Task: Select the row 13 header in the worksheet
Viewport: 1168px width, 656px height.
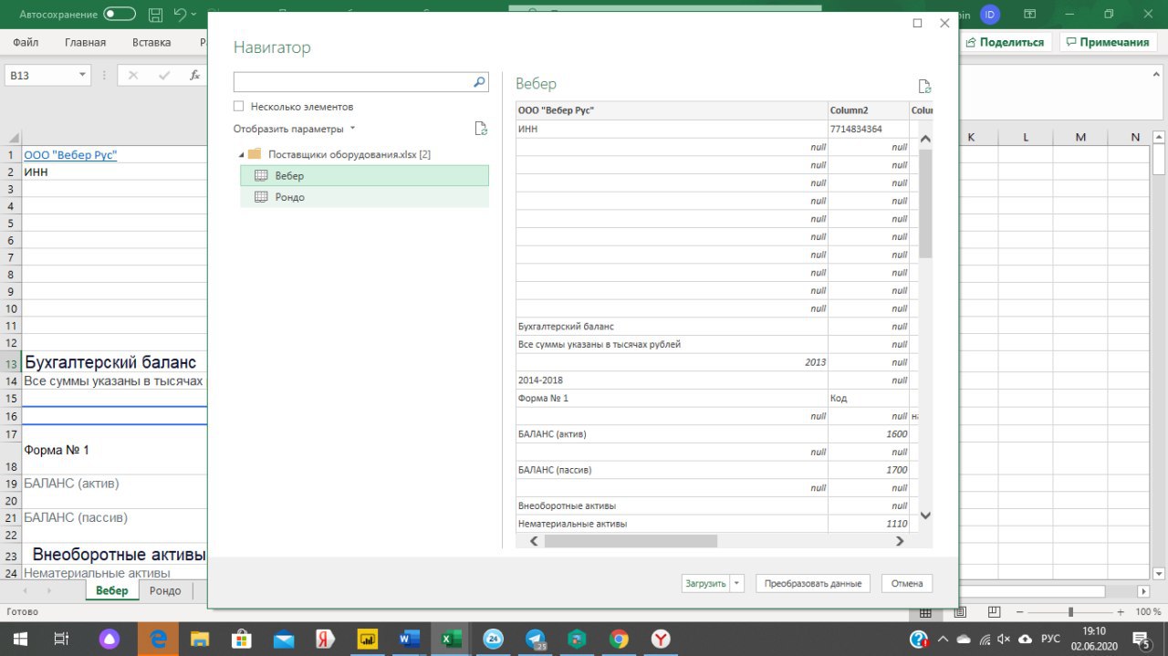Action: 11,363
